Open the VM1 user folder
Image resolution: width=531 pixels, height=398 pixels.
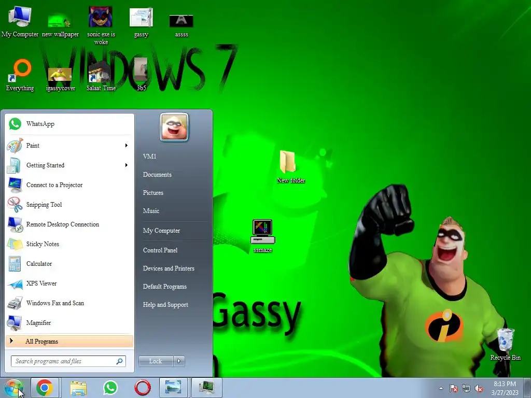pos(150,157)
